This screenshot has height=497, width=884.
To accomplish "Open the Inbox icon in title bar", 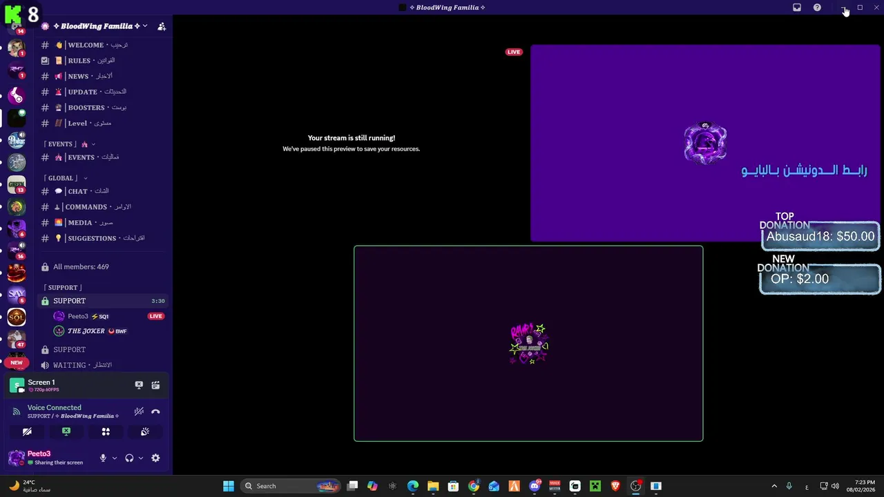I will coord(797,8).
